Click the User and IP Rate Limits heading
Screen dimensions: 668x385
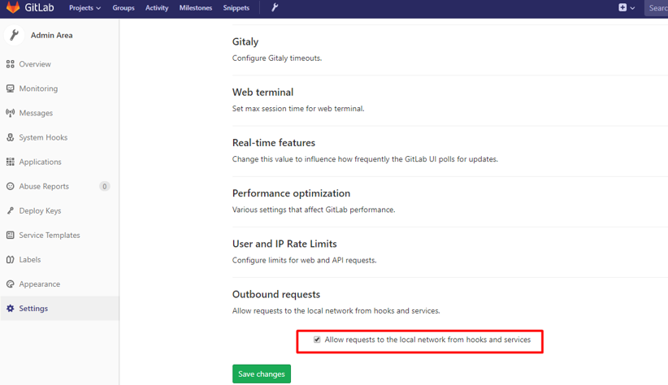click(x=284, y=244)
